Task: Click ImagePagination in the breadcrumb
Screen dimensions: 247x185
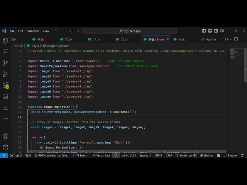Action: coord(58,46)
